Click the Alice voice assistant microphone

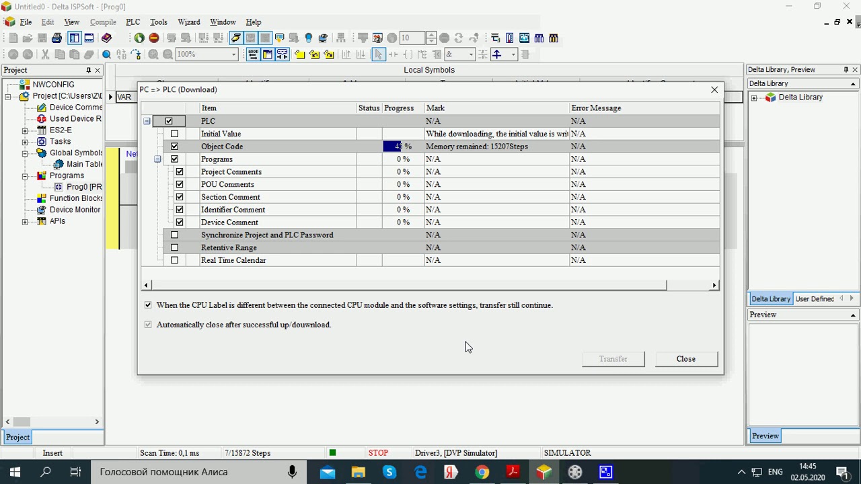pyautogui.click(x=292, y=472)
